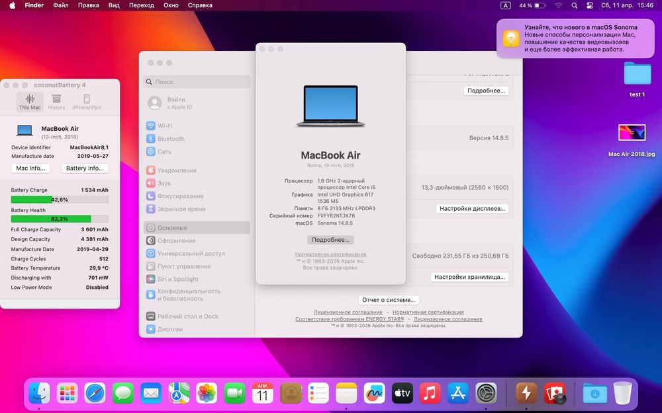Select Mac Air 2018.jpg on desktop

(x=632, y=140)
